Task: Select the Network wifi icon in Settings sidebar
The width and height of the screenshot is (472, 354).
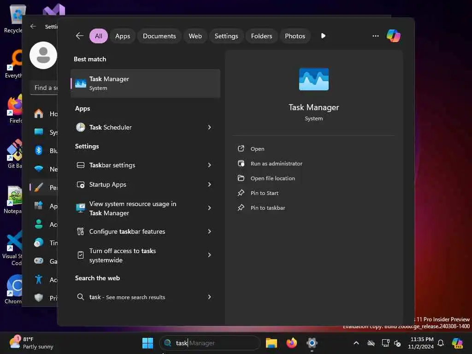Action: (x=39, y=169)
